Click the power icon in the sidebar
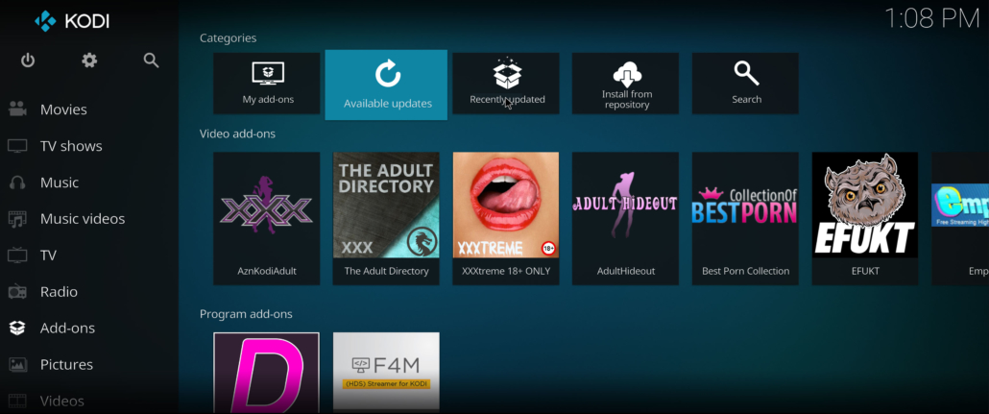The height and width of the screenshot is (414, 989). pyautogui.click(x=27, y=61)
